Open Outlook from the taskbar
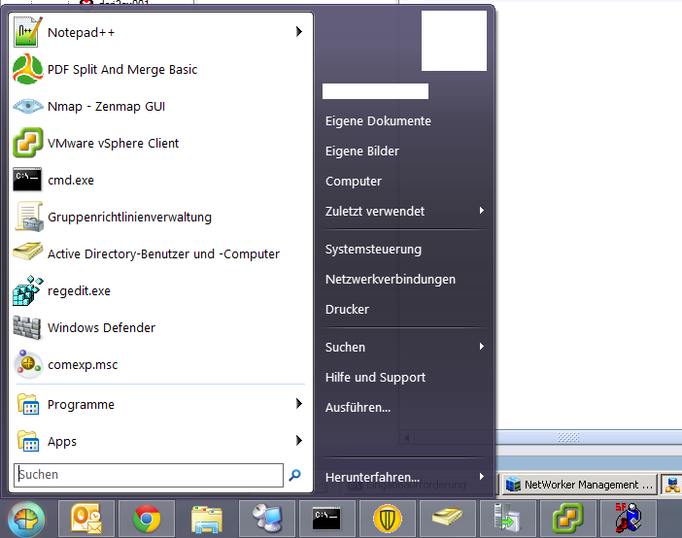Image resolution: width=682 pixels, height=538 pixels. point(87,520)
